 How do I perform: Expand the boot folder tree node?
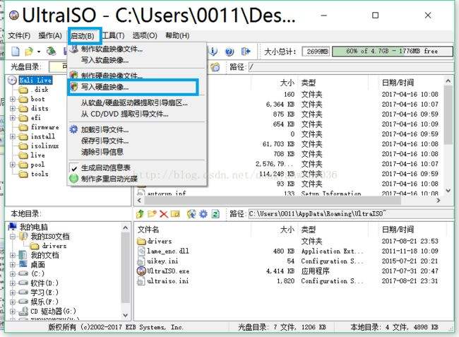tap(12, 99)
